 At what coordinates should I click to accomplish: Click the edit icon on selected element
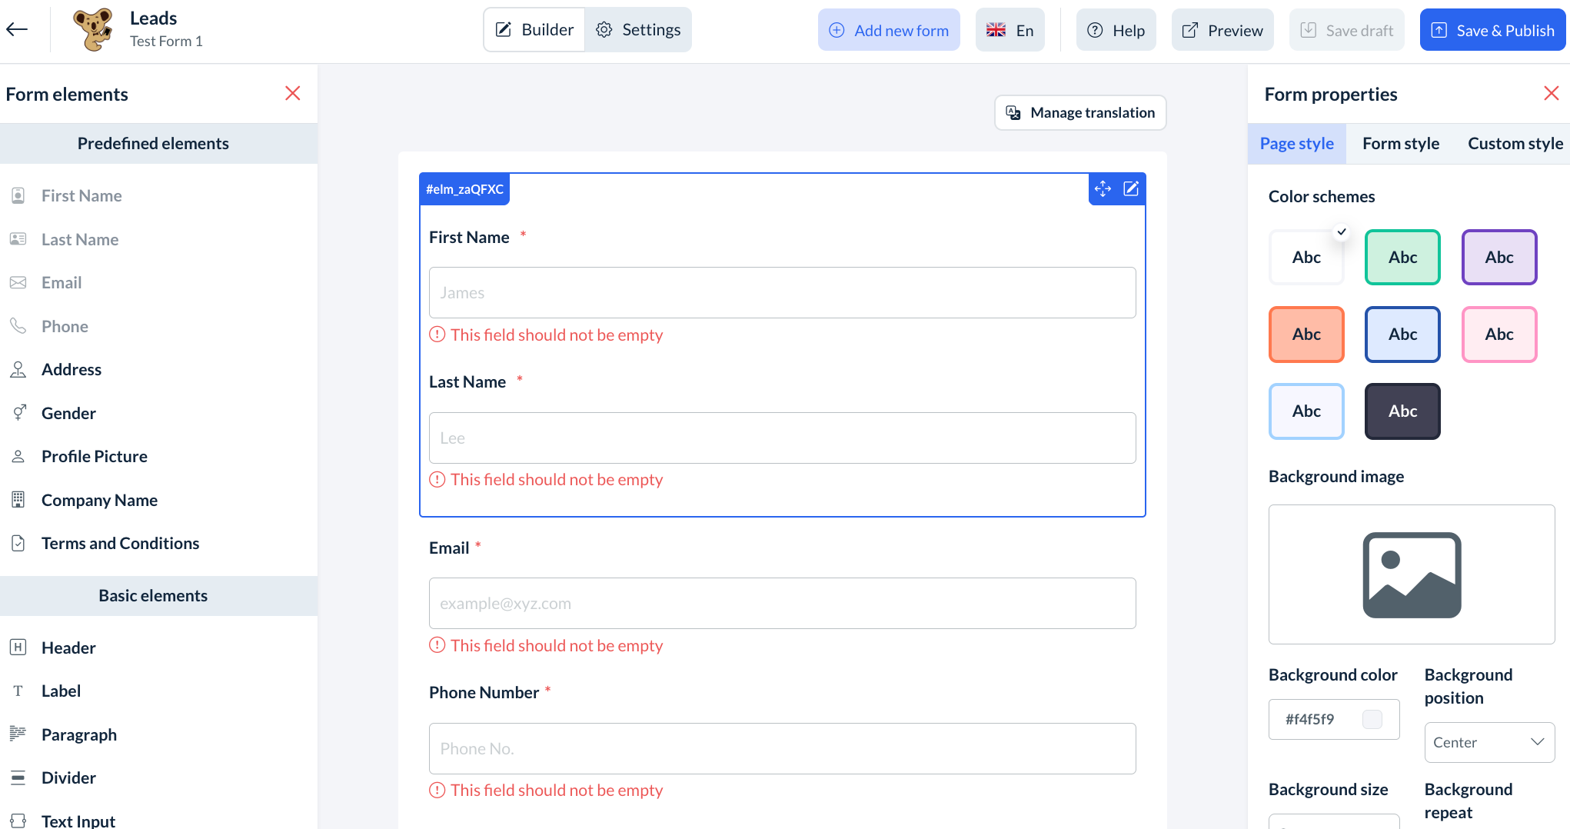[1131, 188]
